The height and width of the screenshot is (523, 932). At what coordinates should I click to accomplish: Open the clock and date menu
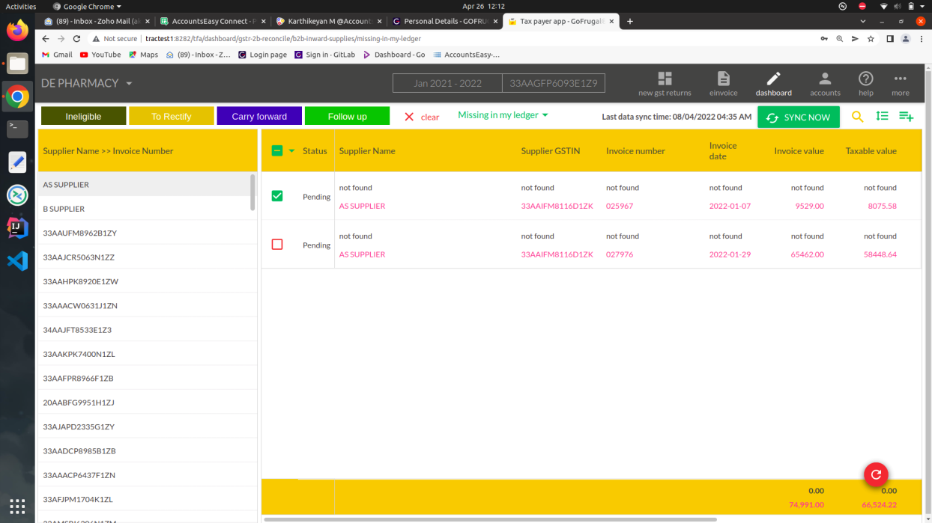point(483,6)
